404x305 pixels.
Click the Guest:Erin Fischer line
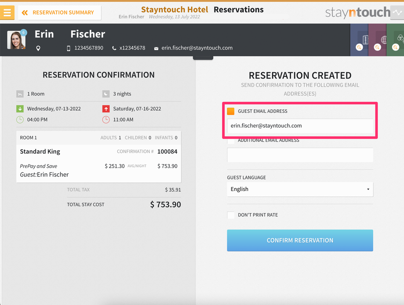44,175
